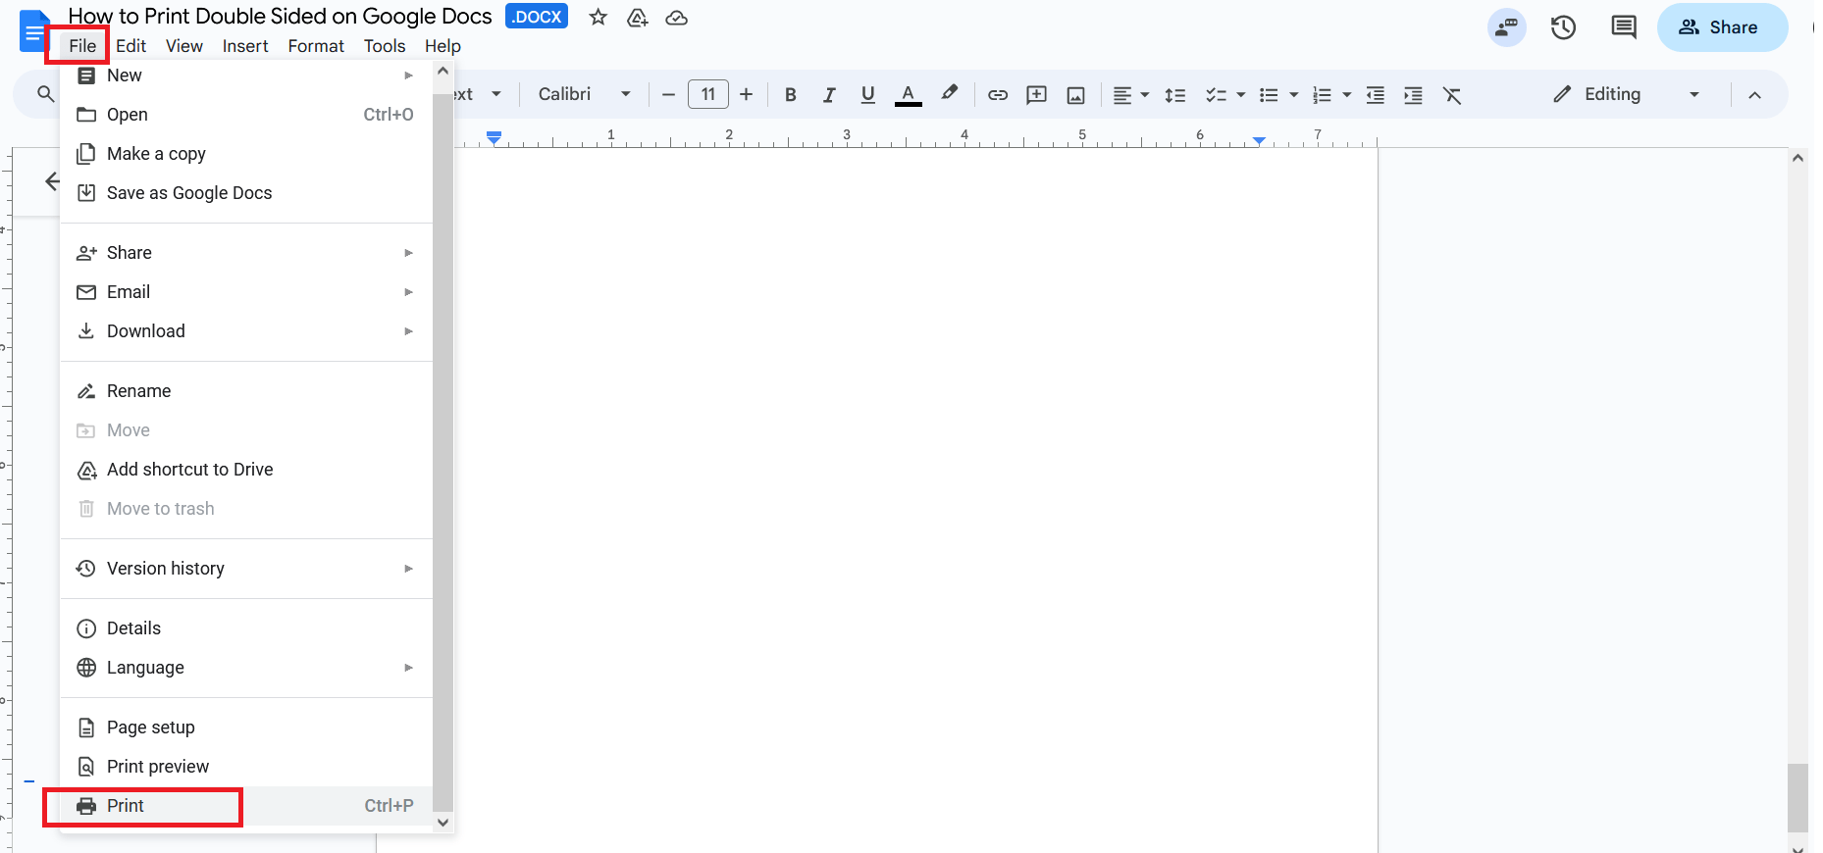Screen dimensions: 1823x853
Task: Add a comment with the toolbar icon
Action: [1036, 94]
